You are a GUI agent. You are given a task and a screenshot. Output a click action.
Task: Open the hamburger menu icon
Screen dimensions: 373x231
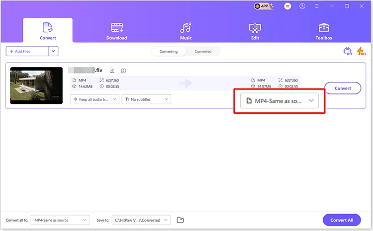coord(317,6)
